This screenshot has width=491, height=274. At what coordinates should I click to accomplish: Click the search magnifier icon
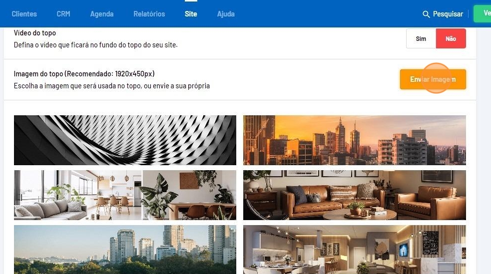(x=426, y=14)
